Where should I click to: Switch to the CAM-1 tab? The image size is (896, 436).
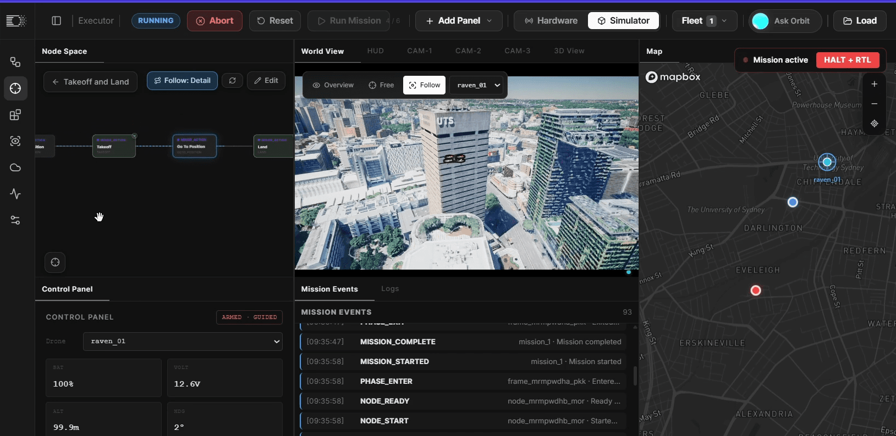coord(420,51)
